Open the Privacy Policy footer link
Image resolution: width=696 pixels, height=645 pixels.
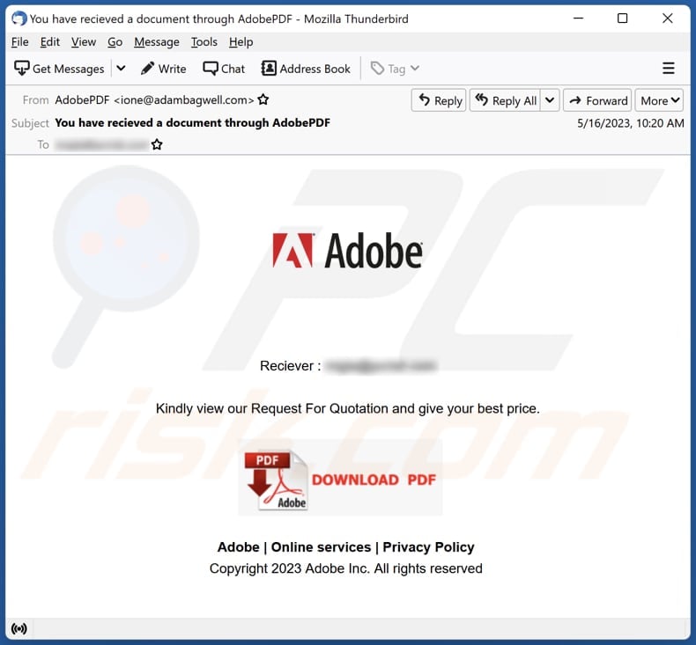(x=428, y=547)
